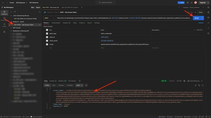Switch to the Authorization tab
The height and width of the screenshot is (118, 211).
coord(56,23)
